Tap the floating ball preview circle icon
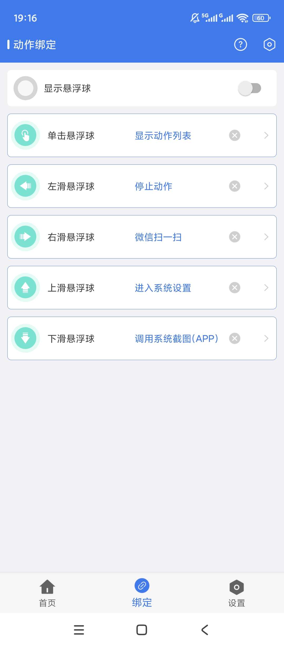 [26, 88]
